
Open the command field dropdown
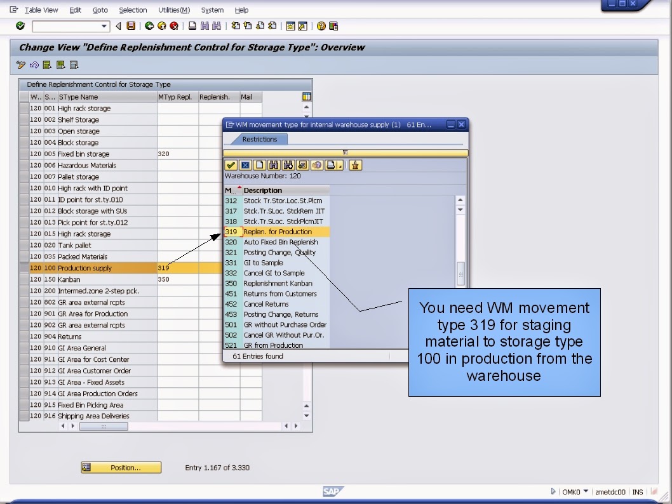tap(104, 26)
